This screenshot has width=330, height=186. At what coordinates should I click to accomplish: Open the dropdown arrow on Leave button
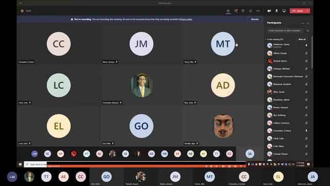308,11
